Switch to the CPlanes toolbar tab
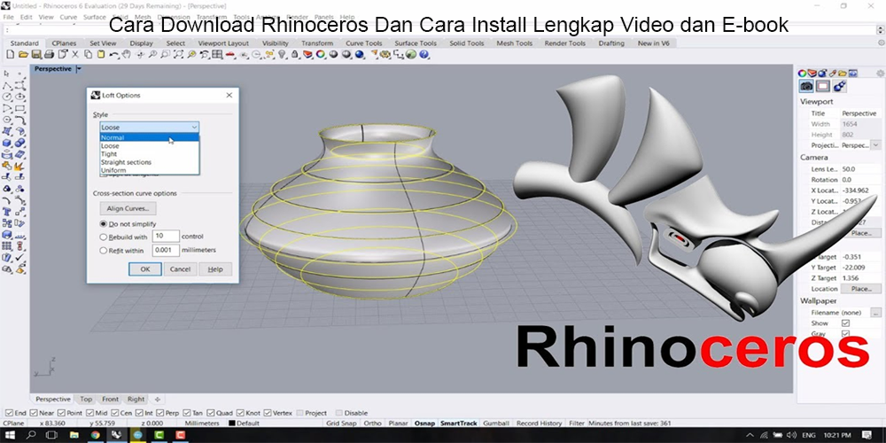The width and height of the screenshot is (886, 443). tap(64, 43)
